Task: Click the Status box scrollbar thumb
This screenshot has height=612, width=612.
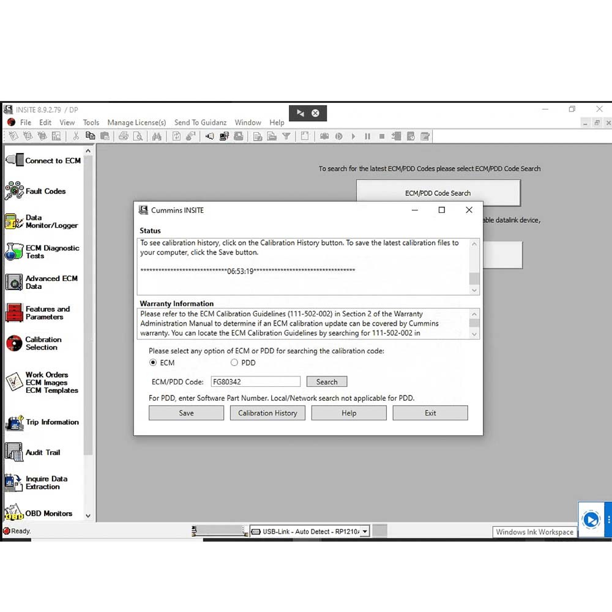Action: coord(474,278)
